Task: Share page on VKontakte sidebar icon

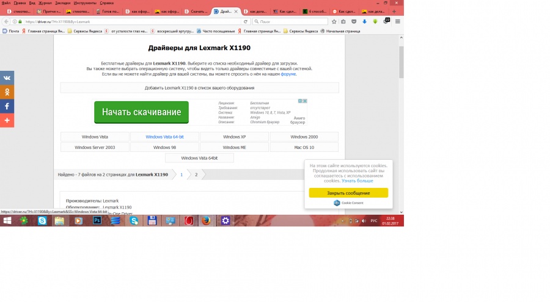Action: (x=7, y=77)
